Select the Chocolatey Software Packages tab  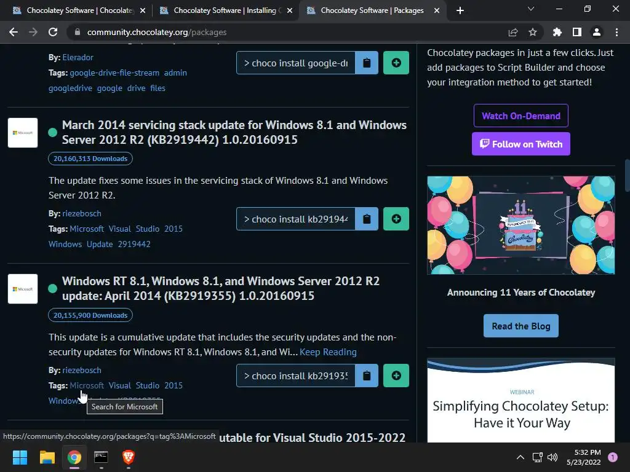pos(372,10)
